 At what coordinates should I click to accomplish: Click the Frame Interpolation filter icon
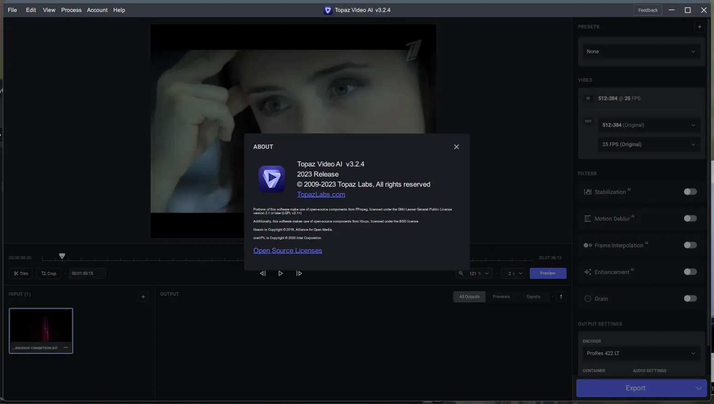[x=588, y=245]
